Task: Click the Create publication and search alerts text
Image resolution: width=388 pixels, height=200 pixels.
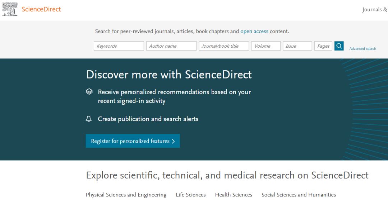Action: (148, 119)
